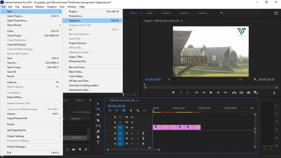The width and height of the screenshot is (281, 158).
Task: Open the Fit zoom level dropdown
Action: click(173, 79)
